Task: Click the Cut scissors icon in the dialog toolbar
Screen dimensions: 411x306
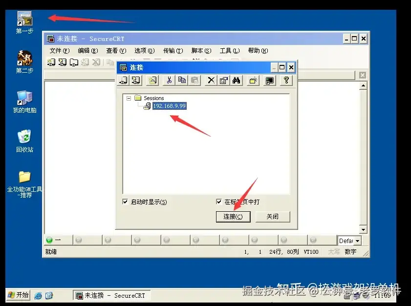Action: pyautogui.click(x=169, y=80)
